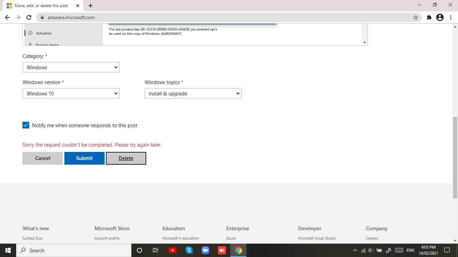
Task: Open the Surface Duo footer link
Action: click(33, 238)
